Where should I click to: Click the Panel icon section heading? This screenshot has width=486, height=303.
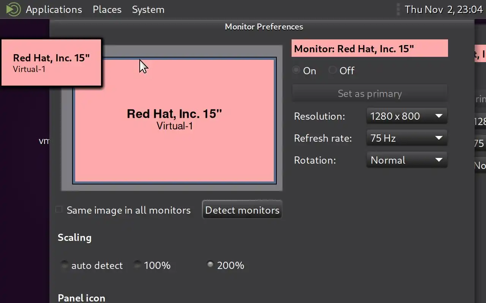[x=81, y=298]
